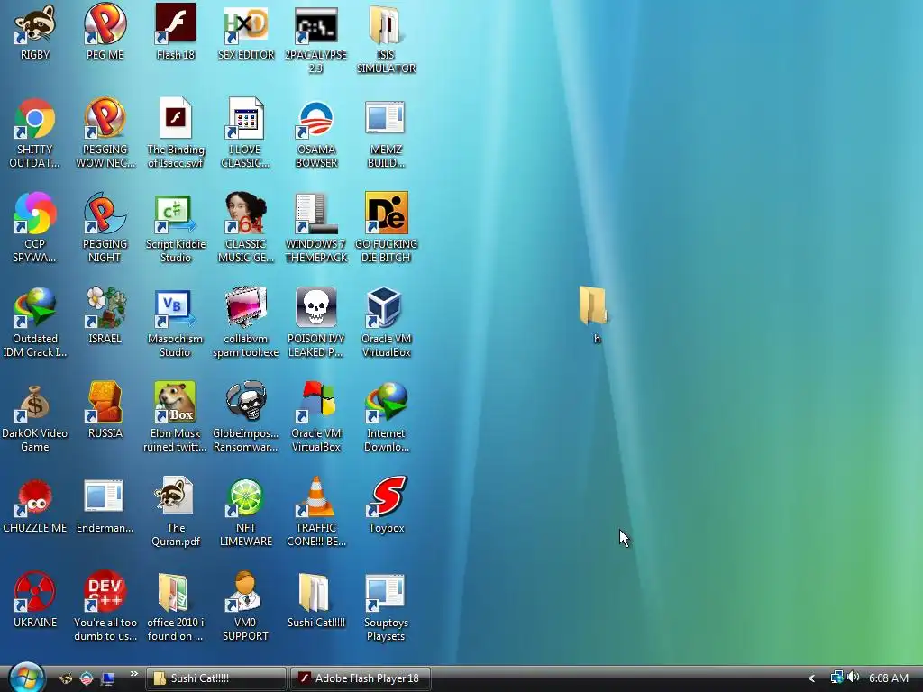The width and height of the screenshot is (923, 692).
Task: Select the GlobeImpos... Ransomwar... icon
Action: (246, 403)
